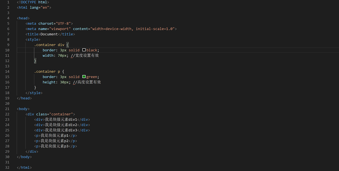The image size is (339, 171).
Task: Open the green color swatch picker
Action: coord(84,77)
